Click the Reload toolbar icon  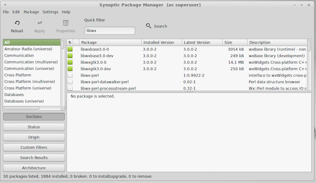tap(17, 23)
